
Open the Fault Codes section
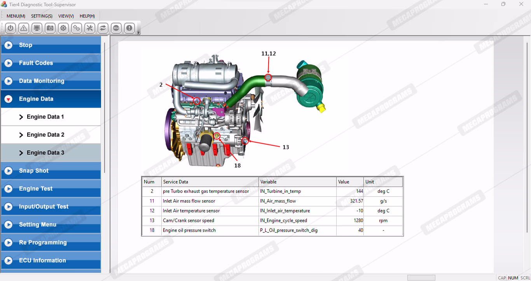pyautogui.click(x=51, y=63)
